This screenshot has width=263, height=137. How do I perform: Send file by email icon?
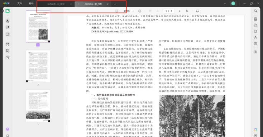tap(255, 44)
